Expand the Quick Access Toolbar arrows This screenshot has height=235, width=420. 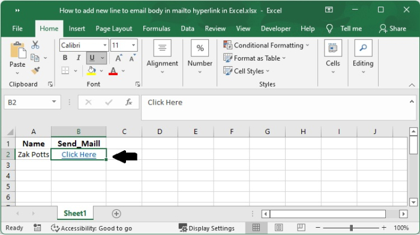pos(17,10)
